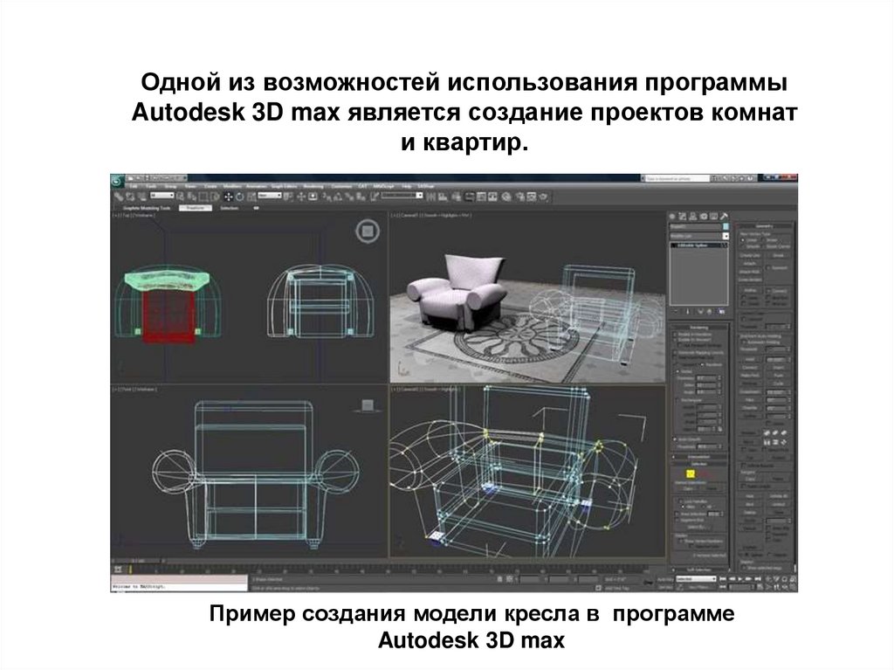Open the Modify tab of command panel
Viewport: 894px width, 670px height.
pos(682,217)
